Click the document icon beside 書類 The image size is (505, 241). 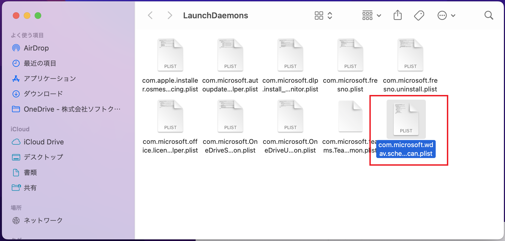pyautogui.click(x=16, y=172)
